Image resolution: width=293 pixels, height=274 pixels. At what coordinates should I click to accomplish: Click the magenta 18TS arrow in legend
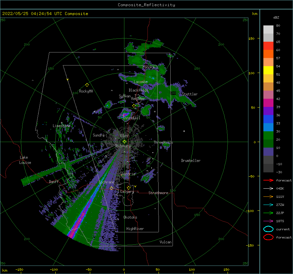click(x=268, y=221)
